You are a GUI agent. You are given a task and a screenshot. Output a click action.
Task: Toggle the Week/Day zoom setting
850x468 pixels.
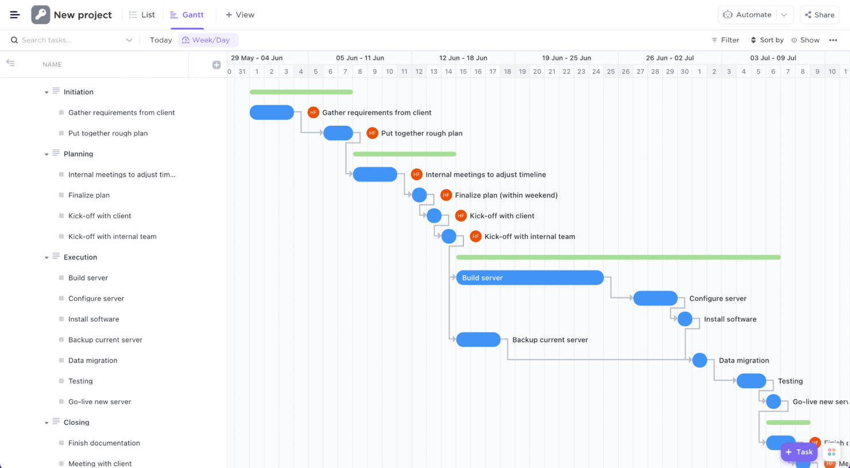208,40
